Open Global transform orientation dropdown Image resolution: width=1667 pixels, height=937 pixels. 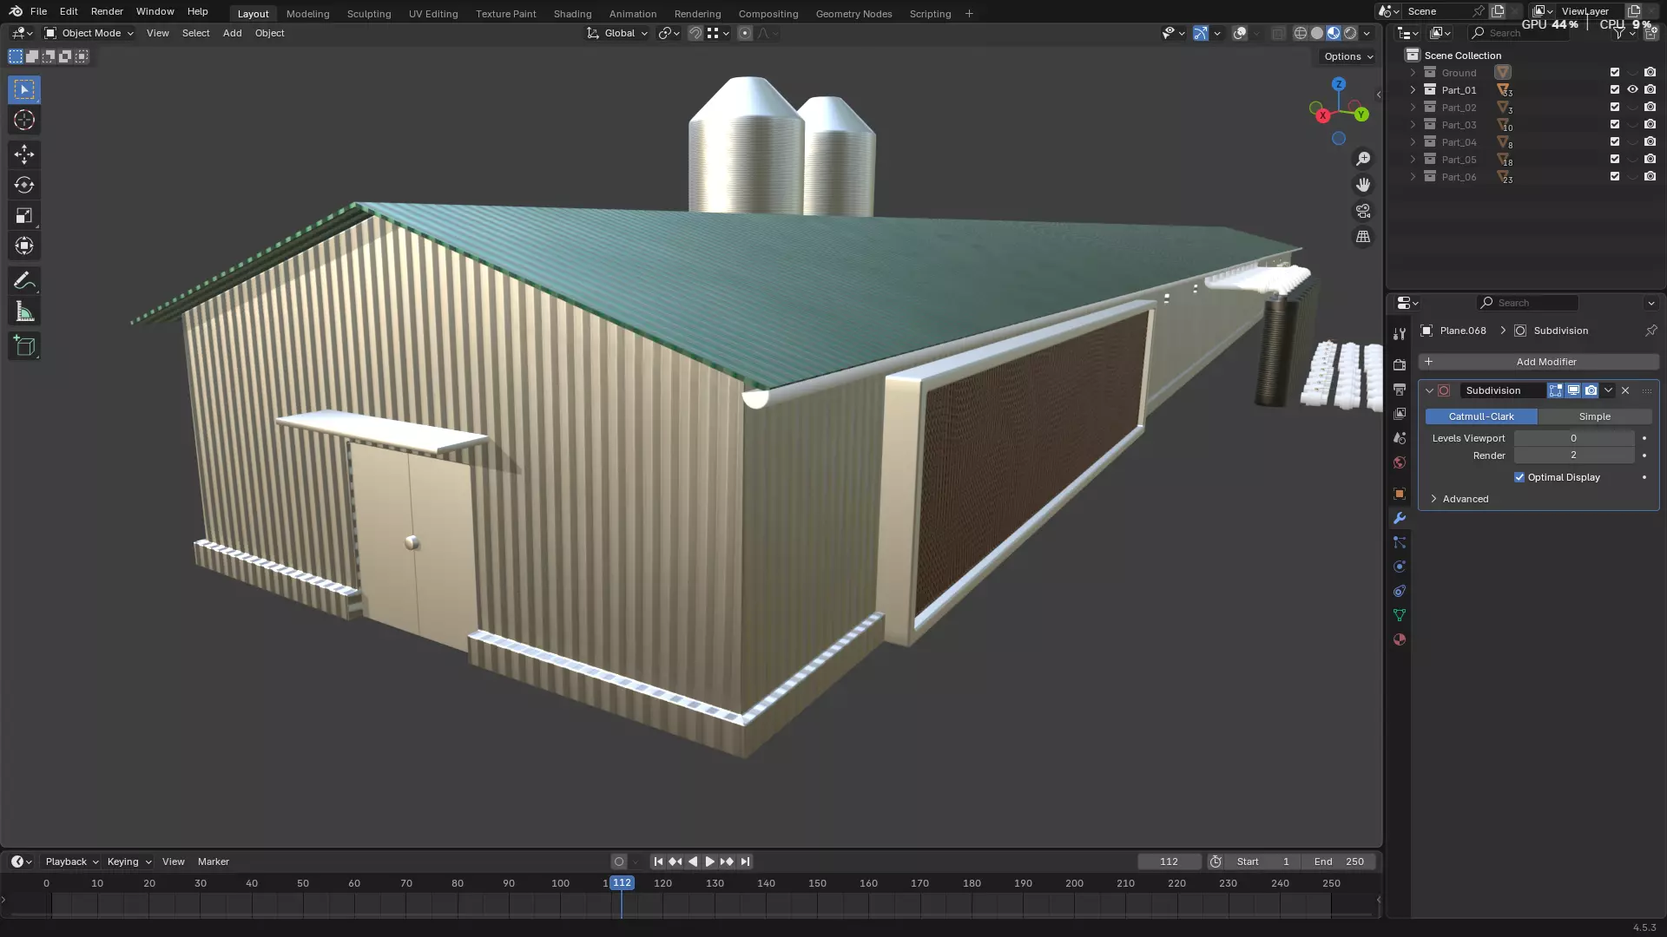(x=617, y=33)
